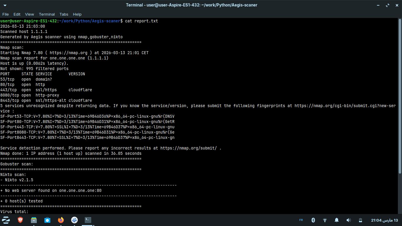Image resolution: width=402 pixels, height=226 pixels.
Task: Open the battery power indicator
Action: (360, 220)
